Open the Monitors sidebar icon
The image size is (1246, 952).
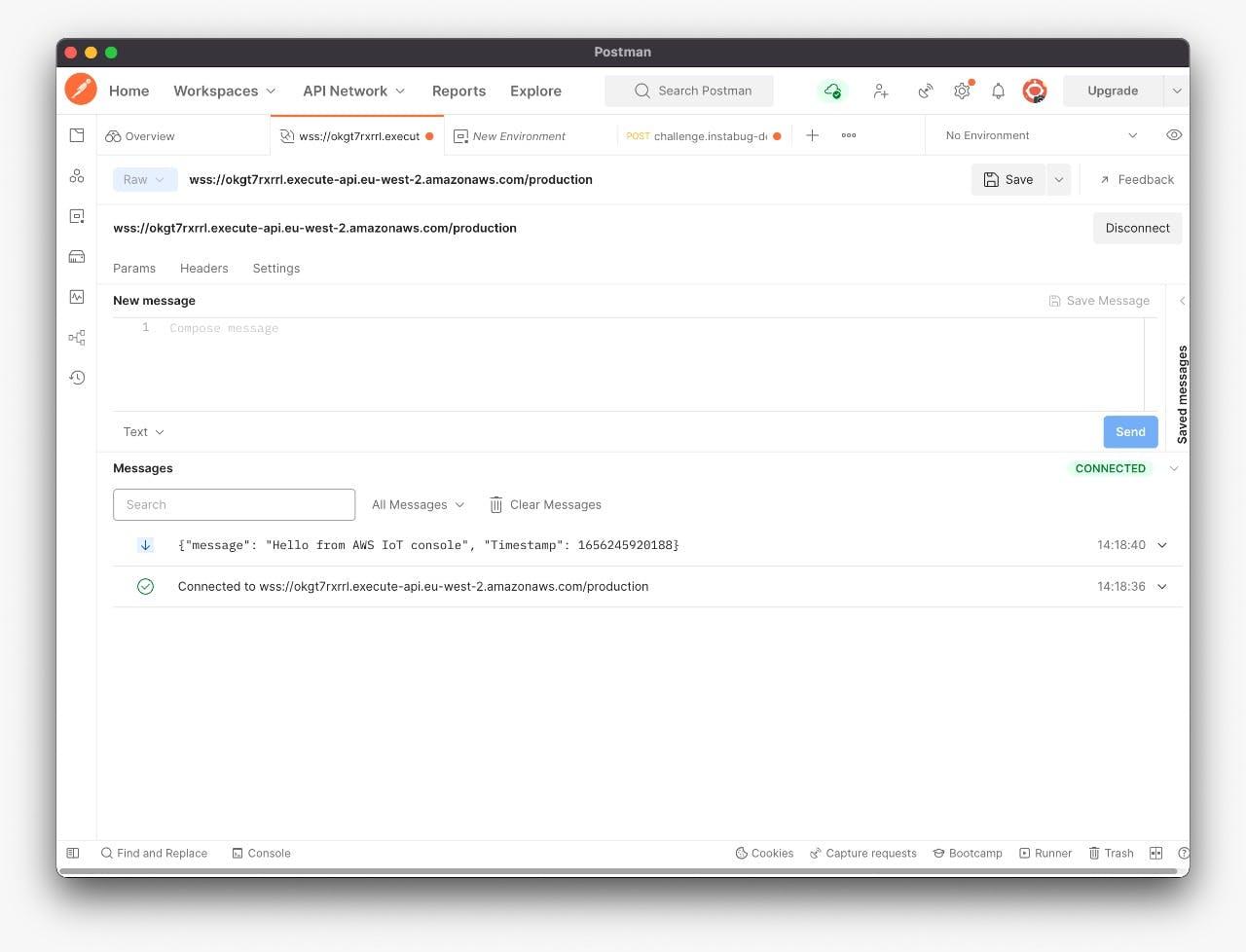click(x=77, y=297)
